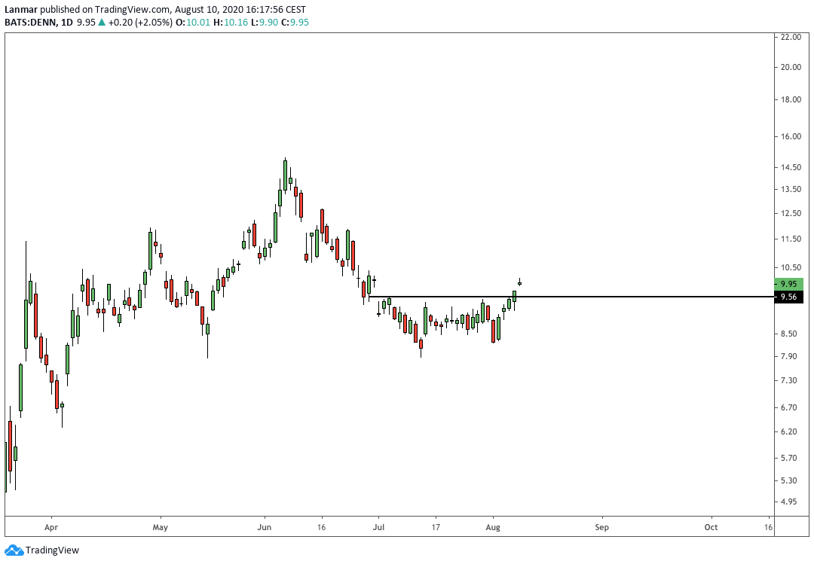Viewport: 814px width, 564px height.
Task: Click the BATS:DENN symbol label
Action: [x=30, y=23]
